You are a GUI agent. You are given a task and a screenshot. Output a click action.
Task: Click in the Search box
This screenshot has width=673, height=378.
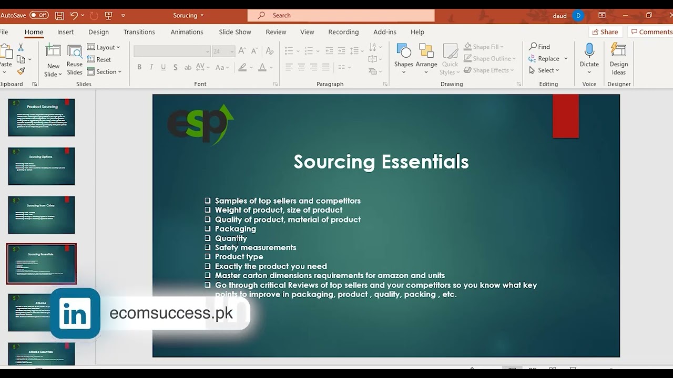click(341, 15)
